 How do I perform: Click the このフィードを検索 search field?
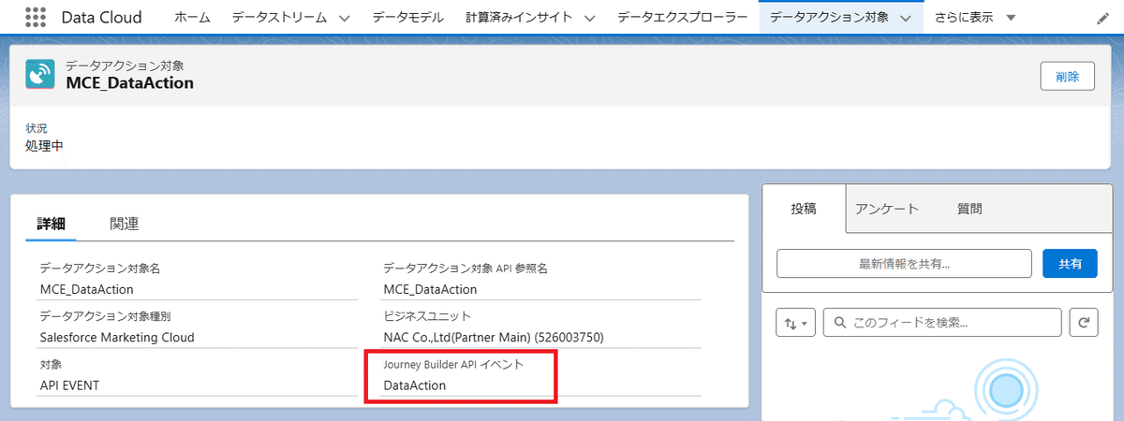click(942, 323)
